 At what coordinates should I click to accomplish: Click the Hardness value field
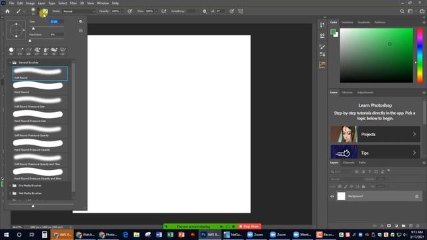point(57,35)
